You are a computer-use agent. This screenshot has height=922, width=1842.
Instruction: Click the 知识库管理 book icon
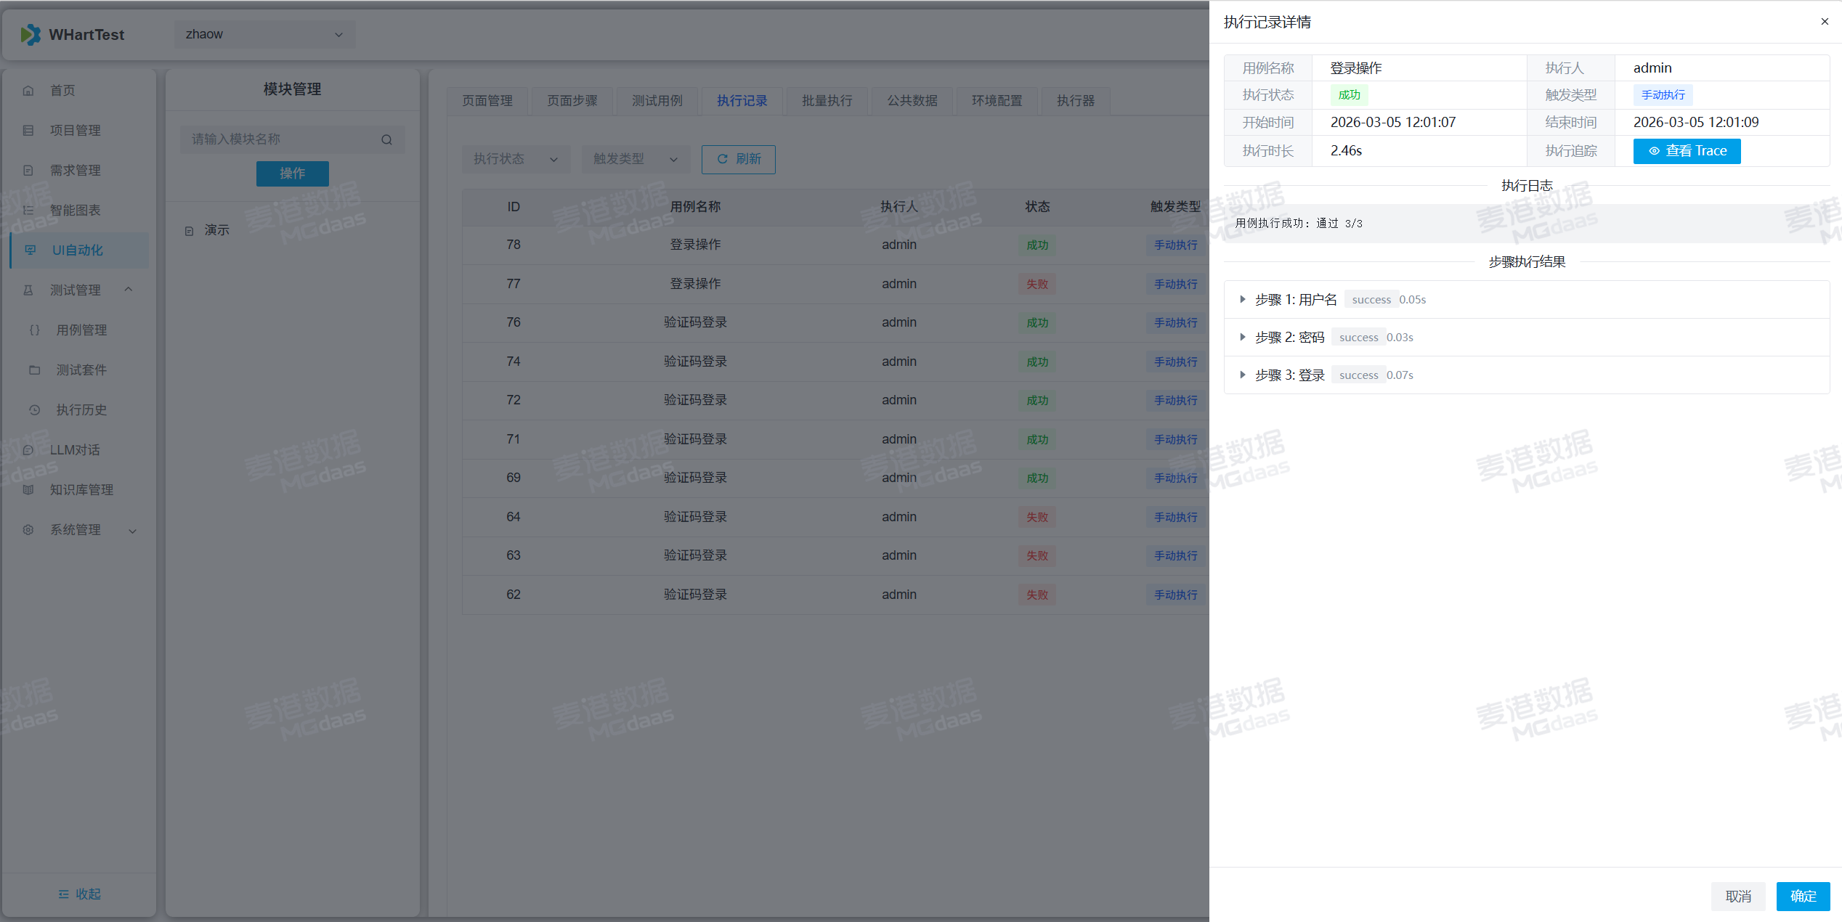28,490
